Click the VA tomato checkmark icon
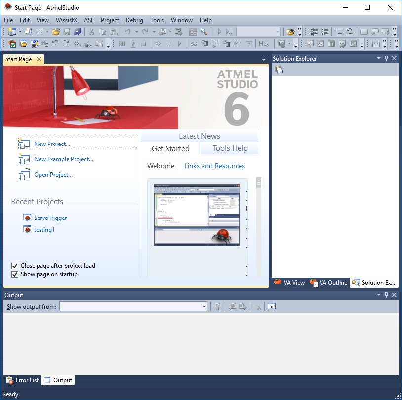This screenshot has height=400, width=402. coord(12,44)
